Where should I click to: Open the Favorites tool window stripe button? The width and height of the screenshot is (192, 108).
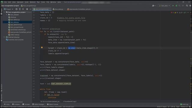click(x=1, y=98)
